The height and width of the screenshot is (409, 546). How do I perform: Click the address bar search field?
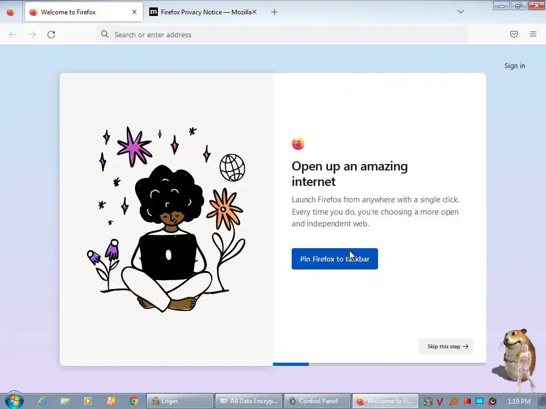coord(282,35)
